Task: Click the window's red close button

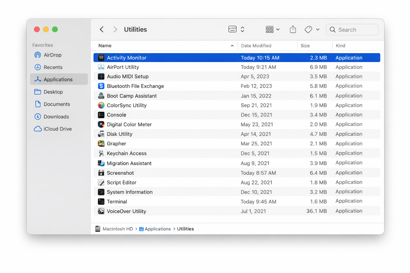Action: click(x=37, y=29)
